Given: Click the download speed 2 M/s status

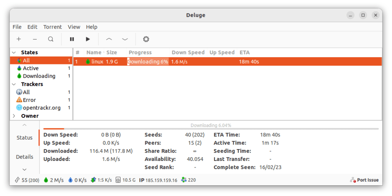Looking at the screenshot, I should point(54,180).
